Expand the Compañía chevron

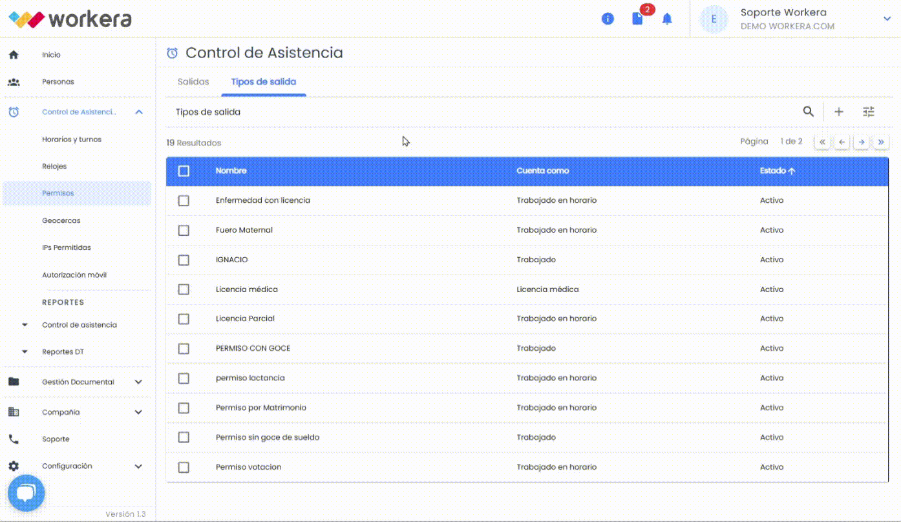click(138, 412)
